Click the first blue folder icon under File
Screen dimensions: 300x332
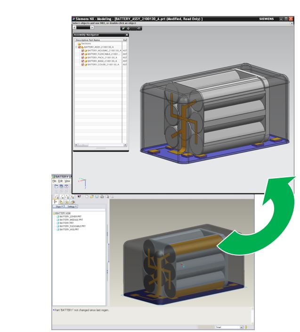[x=56, y=186]
